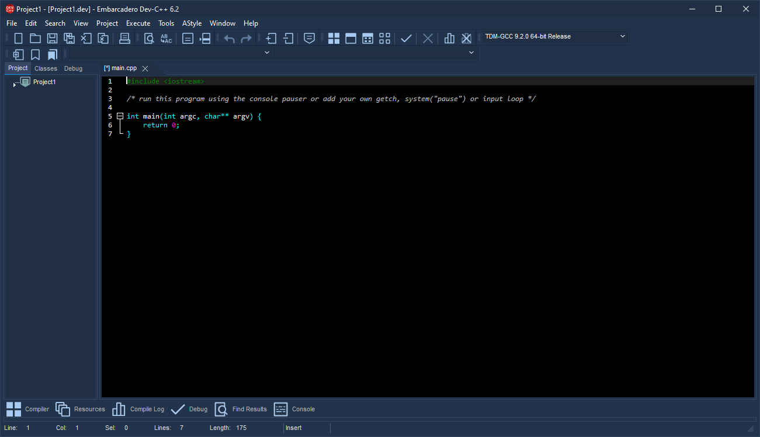Open the Find dialog
This screenshot has width=760, height=437.
(148, 38)
